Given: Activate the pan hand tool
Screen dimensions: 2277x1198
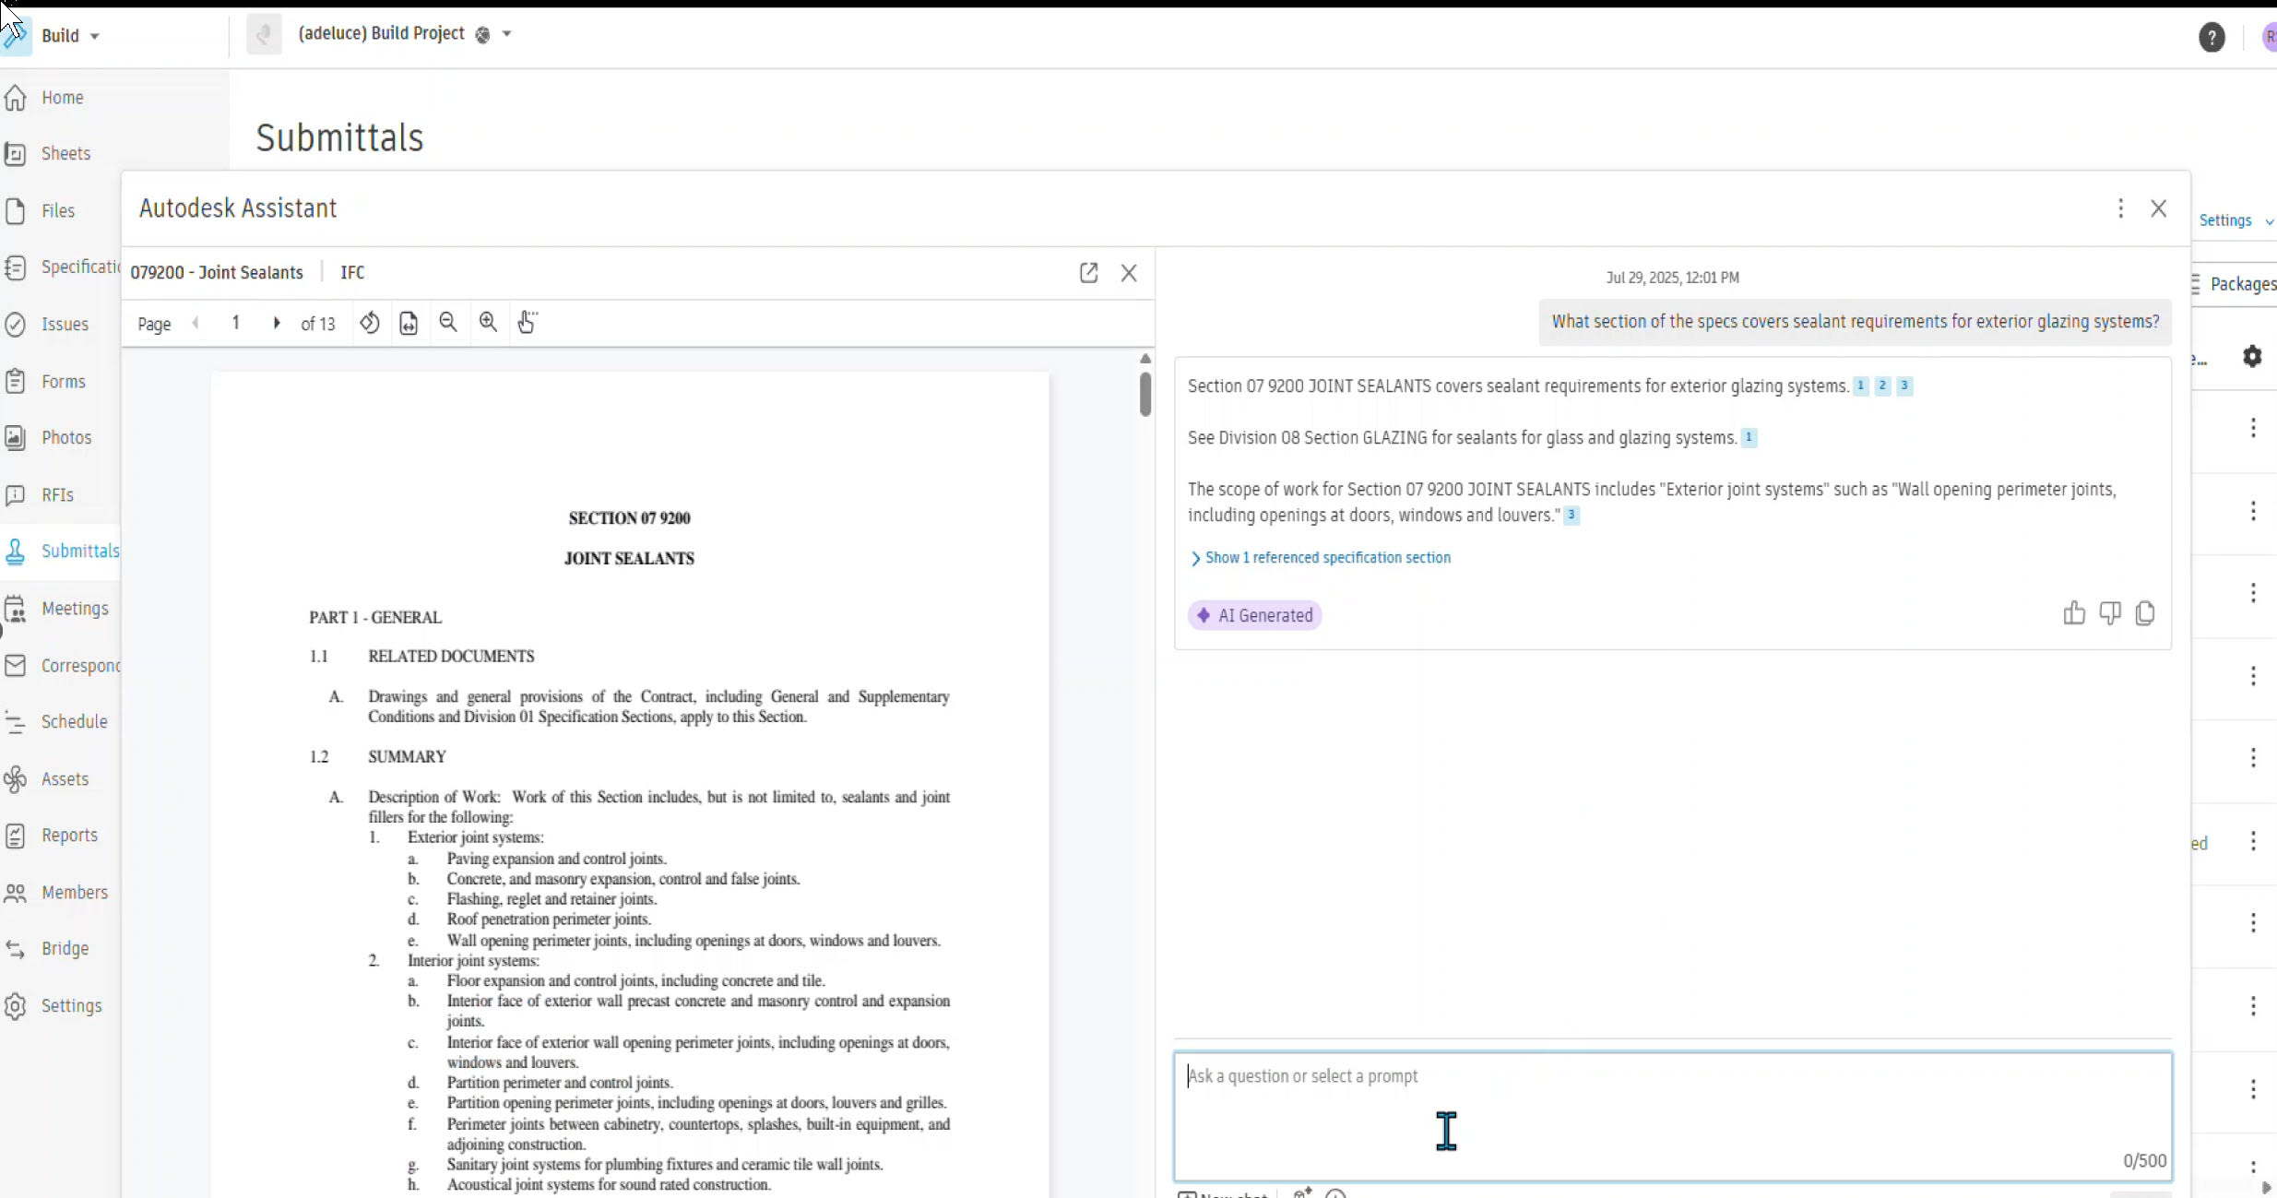Looking at the screenshot, I should pos(528,322).
